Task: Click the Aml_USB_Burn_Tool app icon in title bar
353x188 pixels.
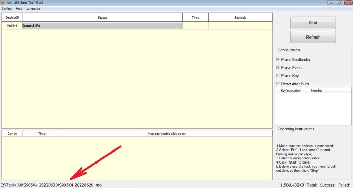Action: [3, 3]
